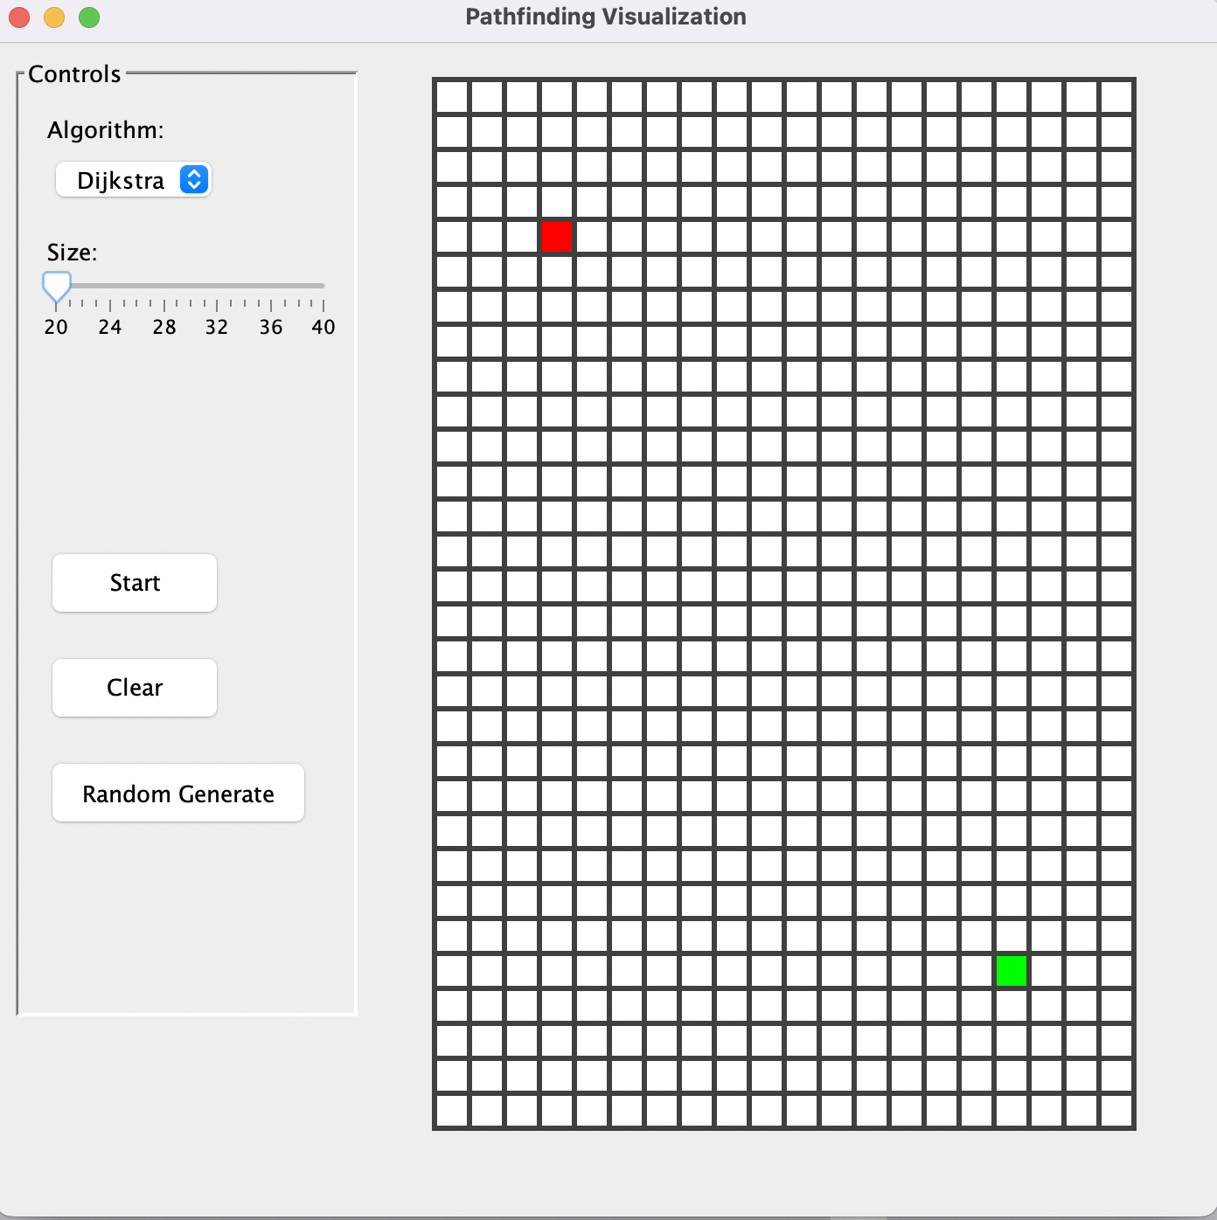This screenshot has width=1217, height=1220.
Task: Click the Clear button
Action: click(x=134, y=688)
